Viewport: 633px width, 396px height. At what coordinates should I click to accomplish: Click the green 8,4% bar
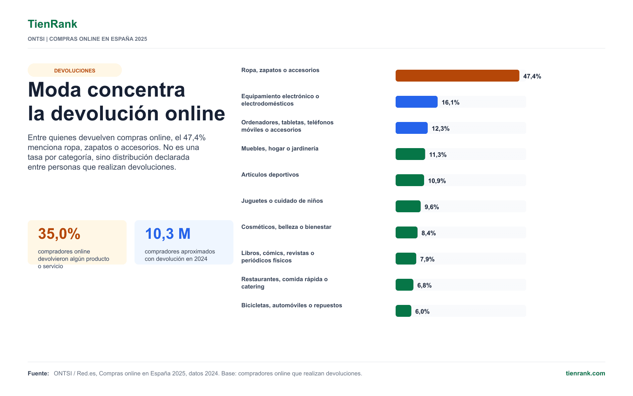click(406, 232)
